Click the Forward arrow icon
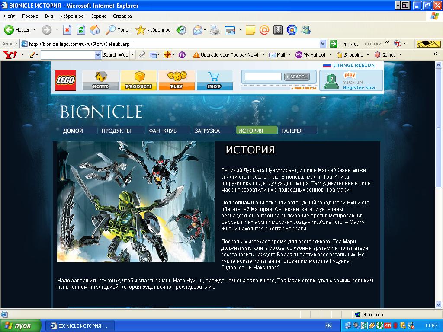Screen dimensions: 443x332 point(47,30)
